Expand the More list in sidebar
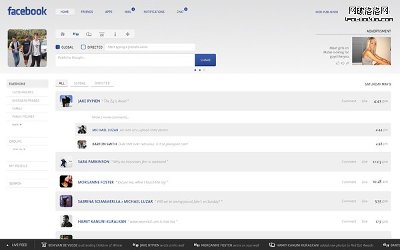 pos(17,125)
